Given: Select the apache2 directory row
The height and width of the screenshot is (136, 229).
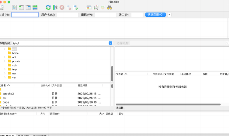Looking at the screenshot, I should pyautogui.click(x=55, y=94).
